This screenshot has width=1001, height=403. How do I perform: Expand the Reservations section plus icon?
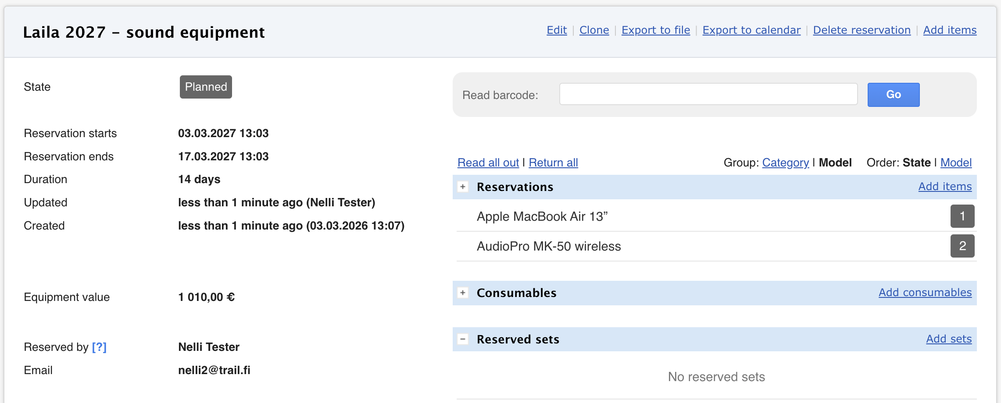[463, 187]
